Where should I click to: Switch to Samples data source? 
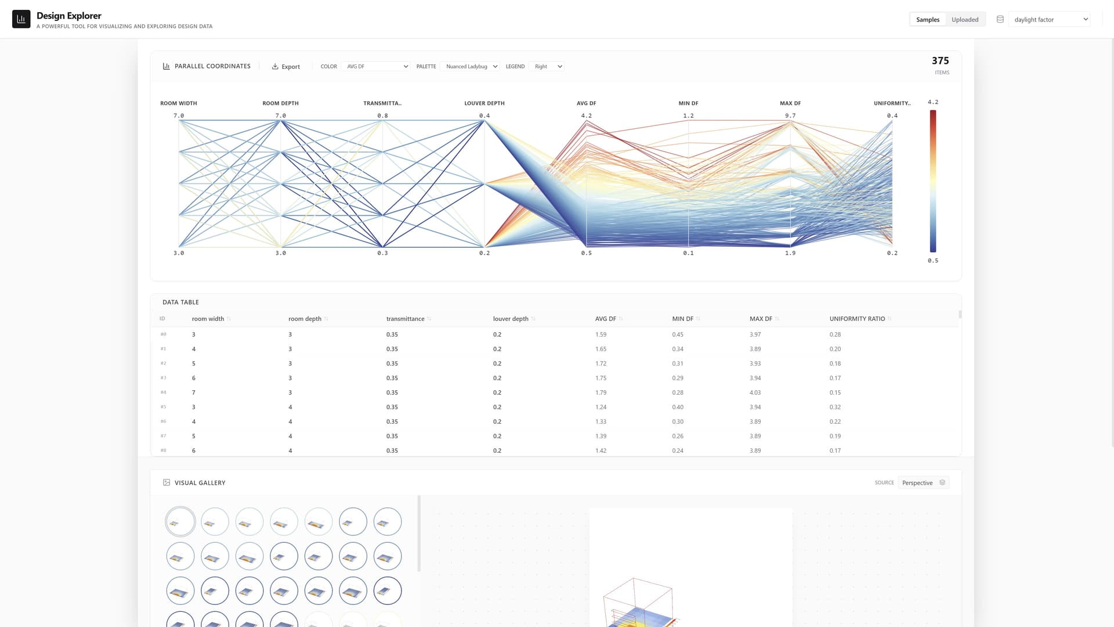[x=927, y=20]
